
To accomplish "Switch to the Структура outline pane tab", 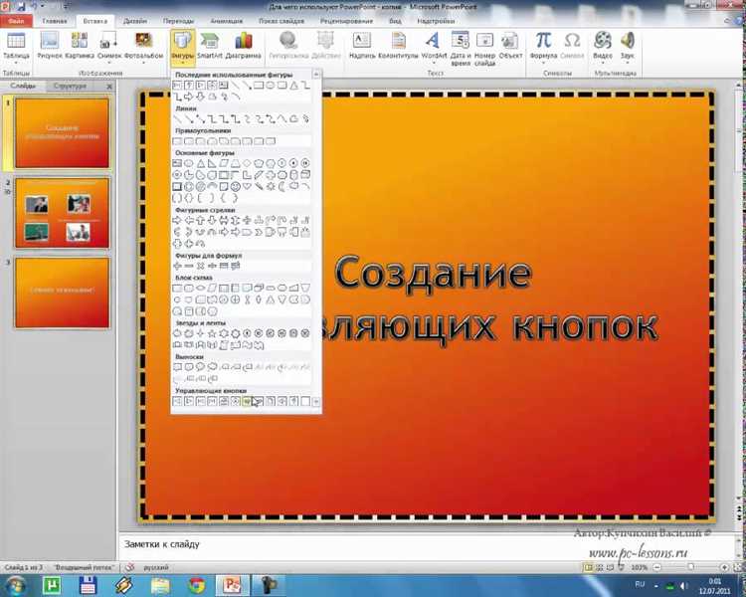I will click(70, 87).
